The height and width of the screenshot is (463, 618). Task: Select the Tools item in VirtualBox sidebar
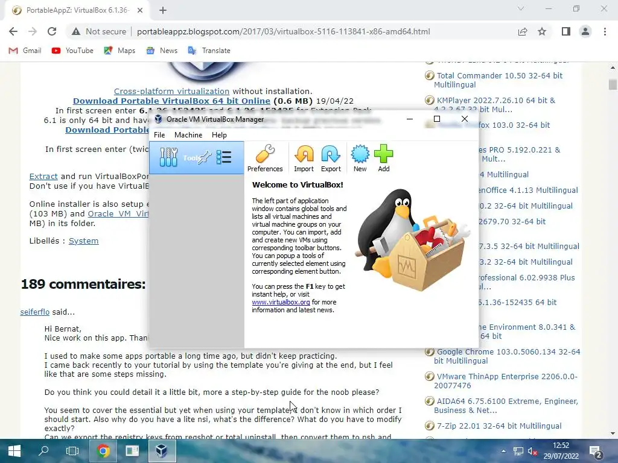click(x=196, y=158)
